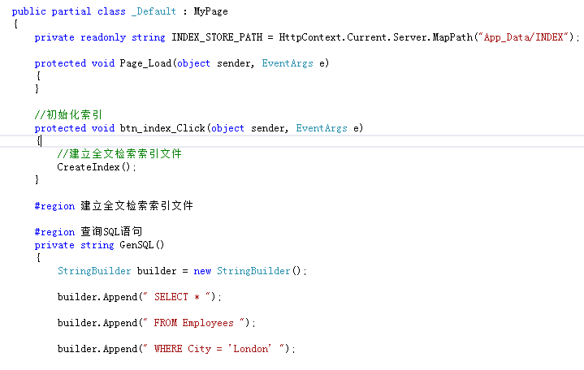Click the GenSQL method name

click(136, 245)
